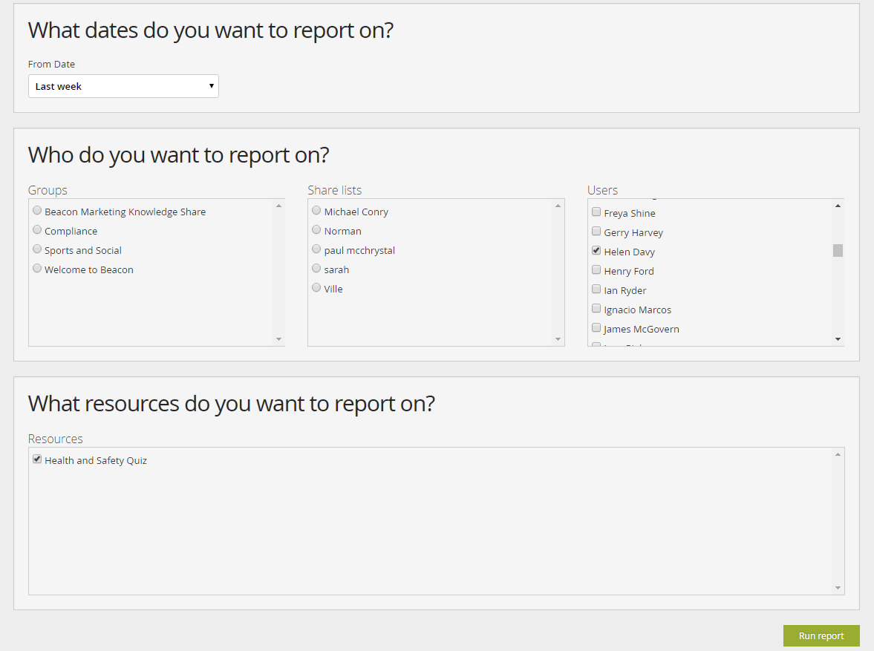
Task: Select Ignacio Marcos in Users list
Action: pos(596,309)
